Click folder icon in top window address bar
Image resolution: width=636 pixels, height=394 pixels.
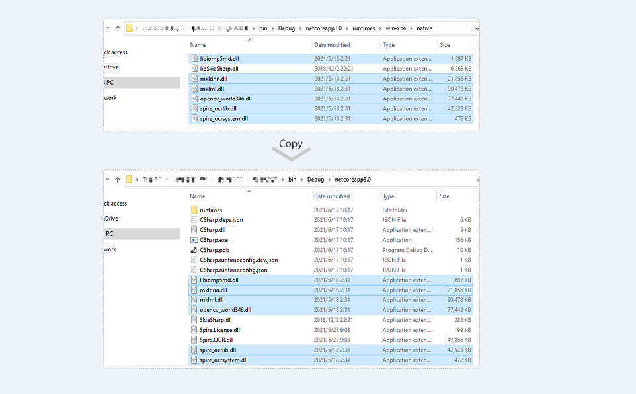coord(130,28)
